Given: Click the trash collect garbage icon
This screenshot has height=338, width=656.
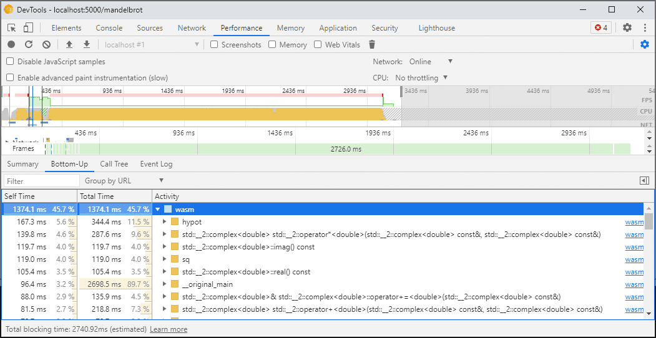Looking at the screenshot, I should pyautogui.click(x=373, y=44).
